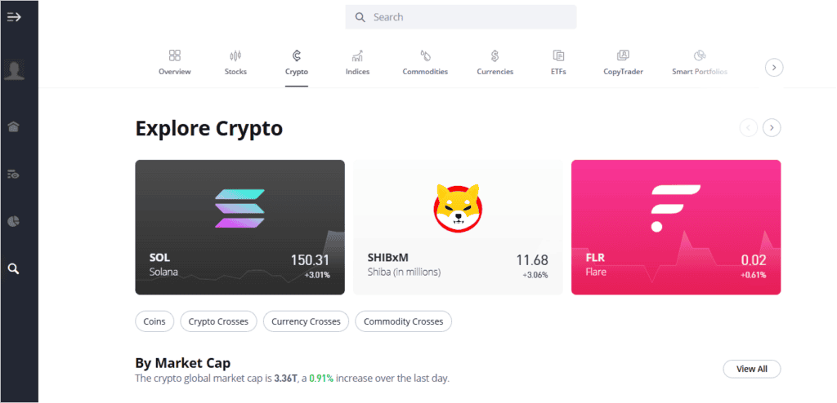Expand the left sidebar menu arrow

(x=14, y=17)
